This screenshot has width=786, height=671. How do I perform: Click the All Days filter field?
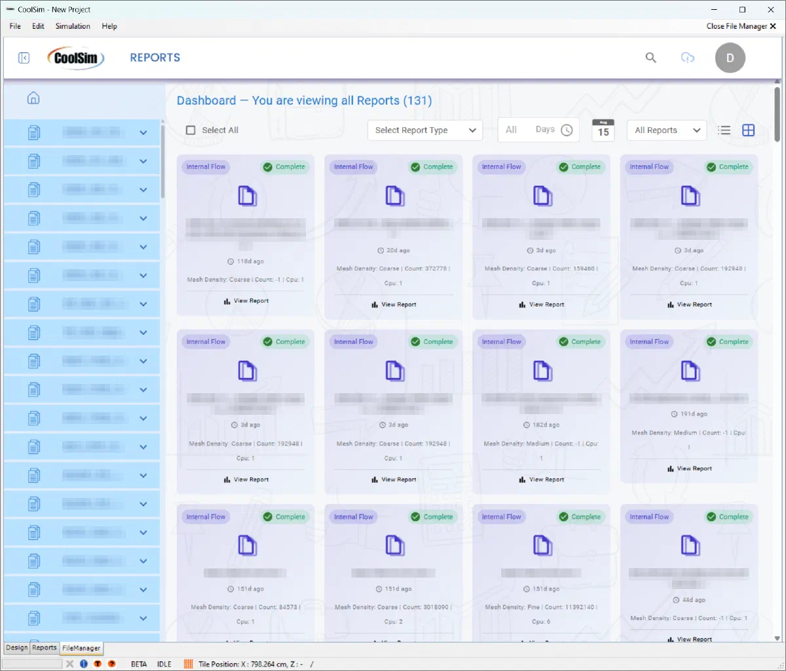pyautogui.click(x=538, y=130)
